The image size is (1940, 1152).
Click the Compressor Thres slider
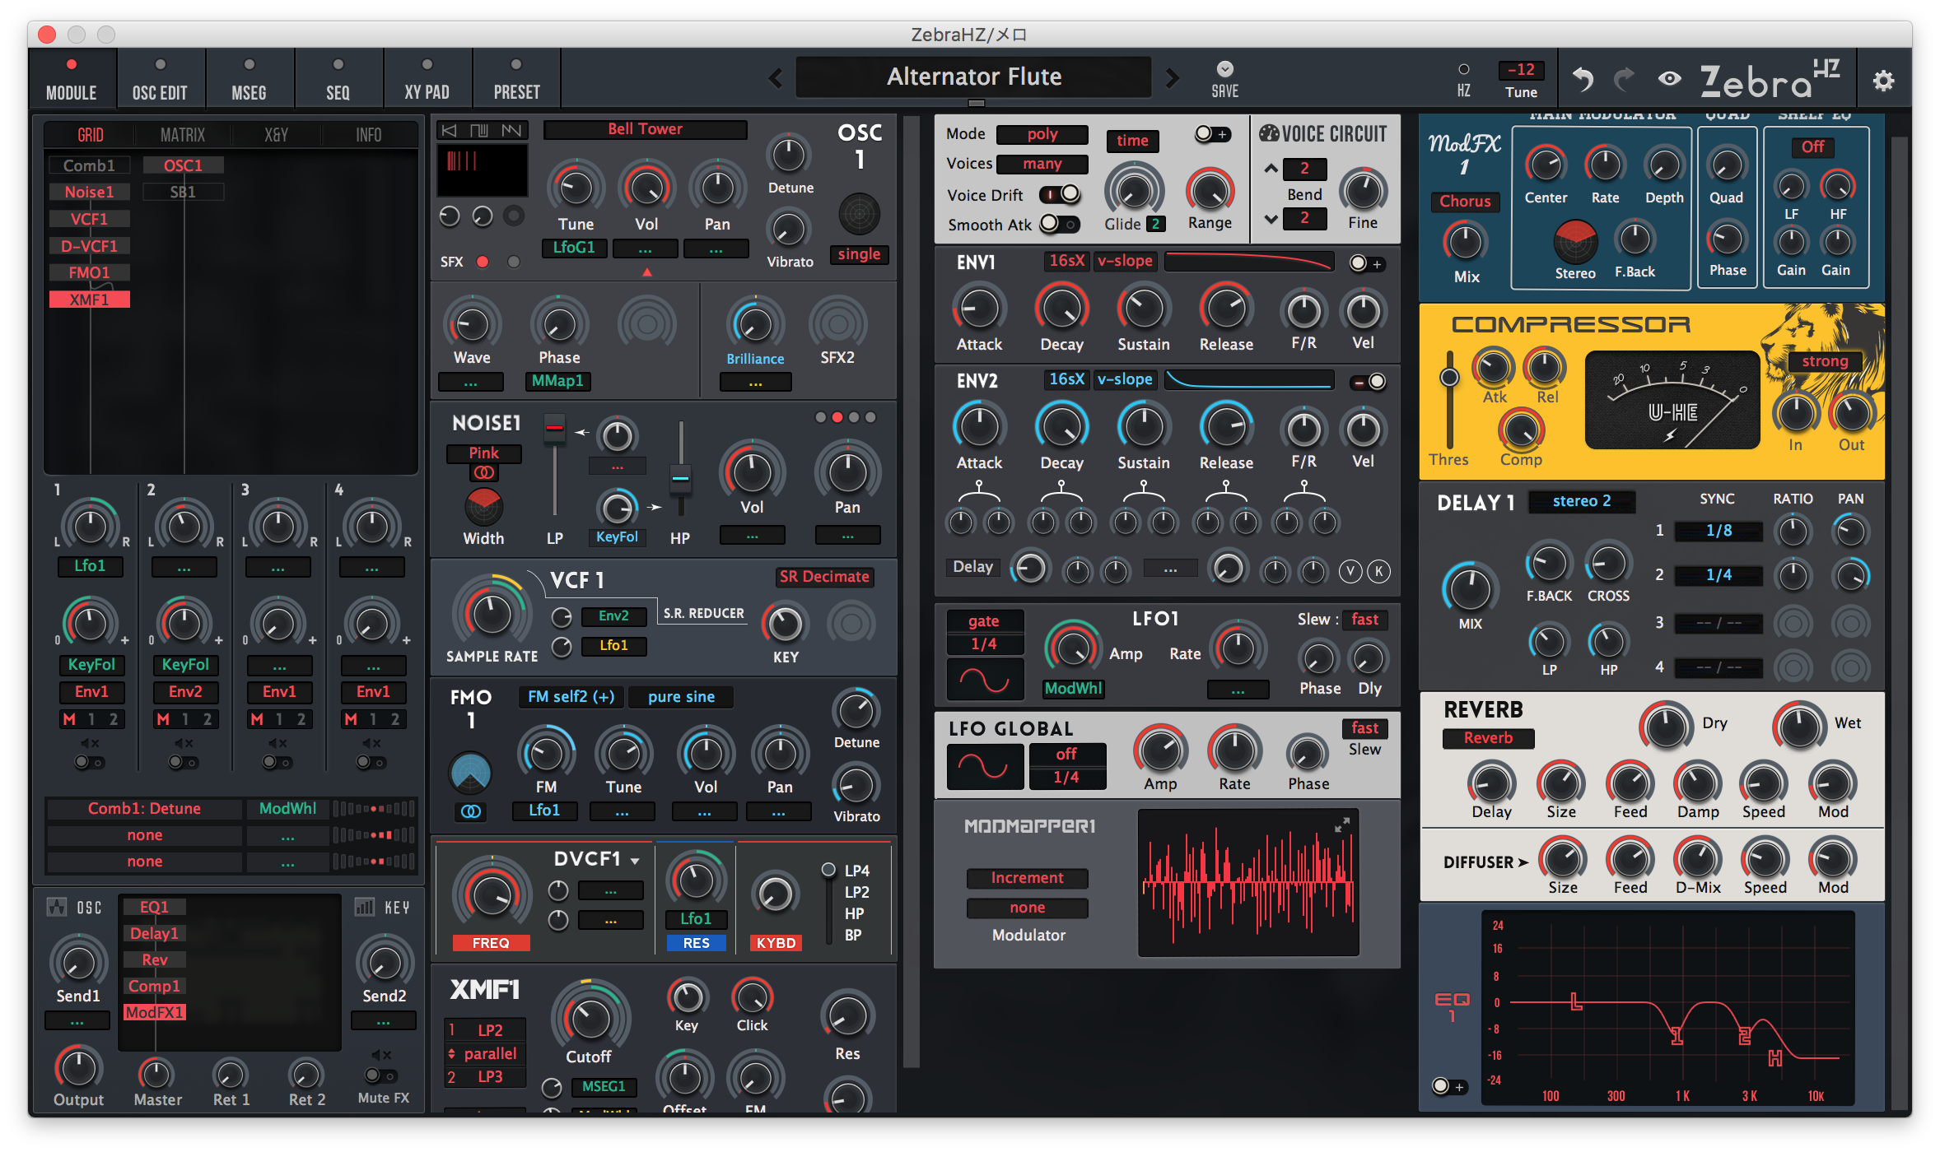pos(1448,399)
